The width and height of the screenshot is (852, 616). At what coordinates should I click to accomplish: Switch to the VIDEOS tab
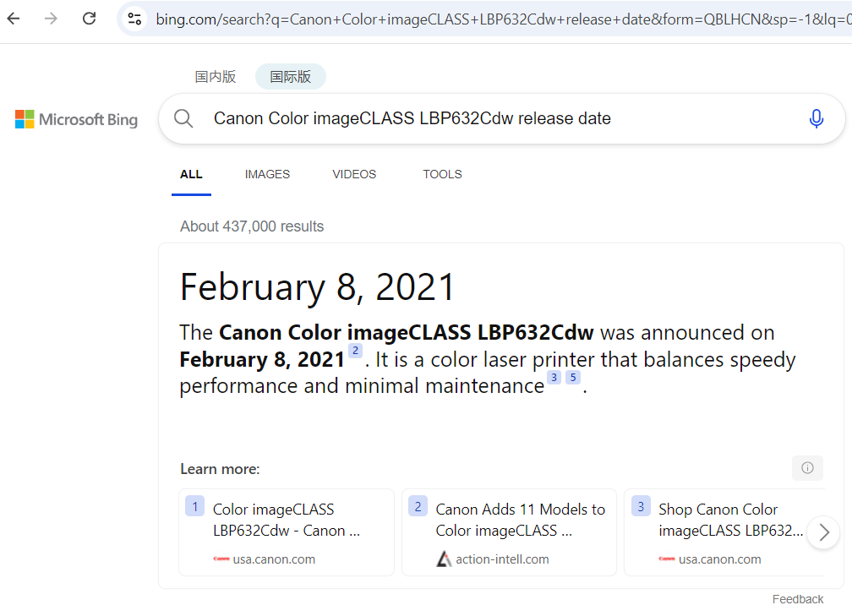354,174
